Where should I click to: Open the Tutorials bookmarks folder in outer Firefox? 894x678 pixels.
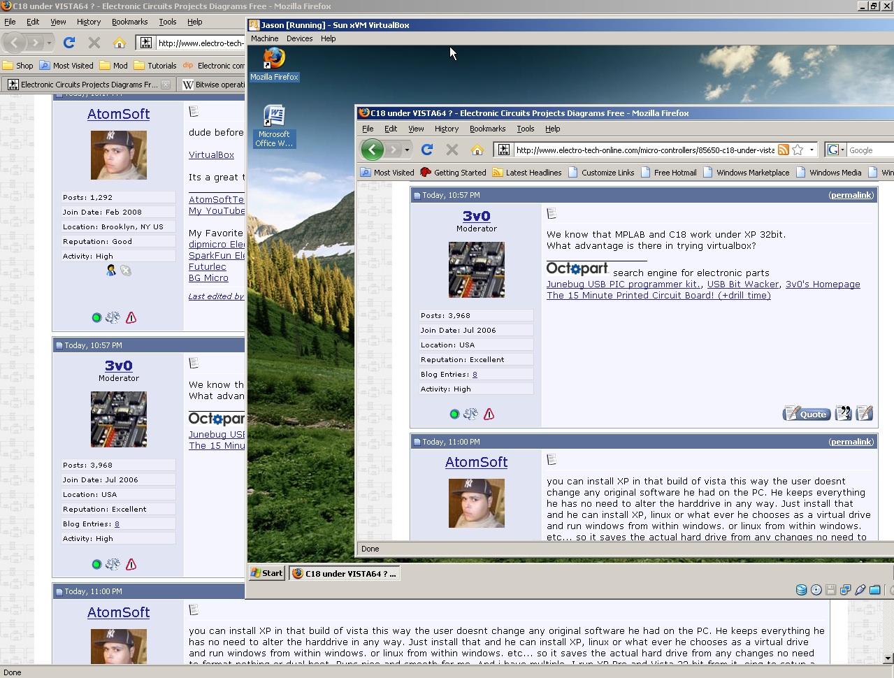pos(155,66)
